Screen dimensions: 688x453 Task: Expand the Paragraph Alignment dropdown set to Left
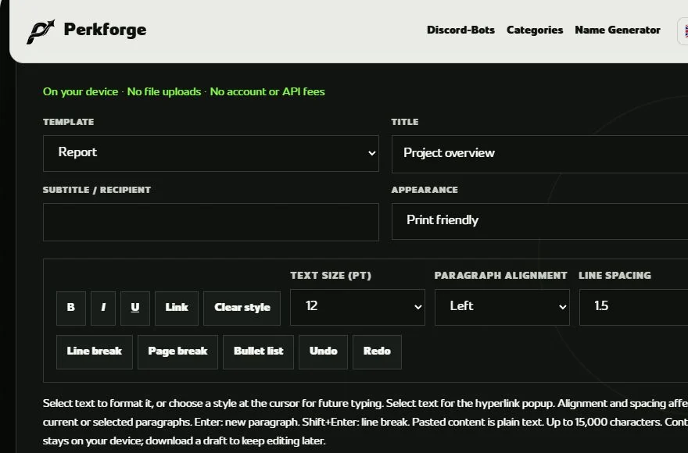click(502, 307)
